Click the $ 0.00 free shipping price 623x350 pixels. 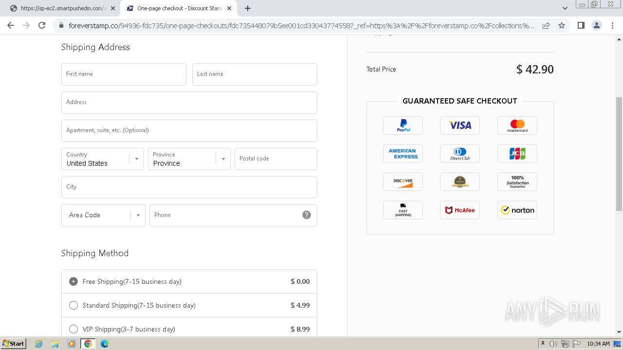(x=300, y=281)
